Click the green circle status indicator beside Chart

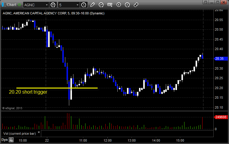(20, 5)
